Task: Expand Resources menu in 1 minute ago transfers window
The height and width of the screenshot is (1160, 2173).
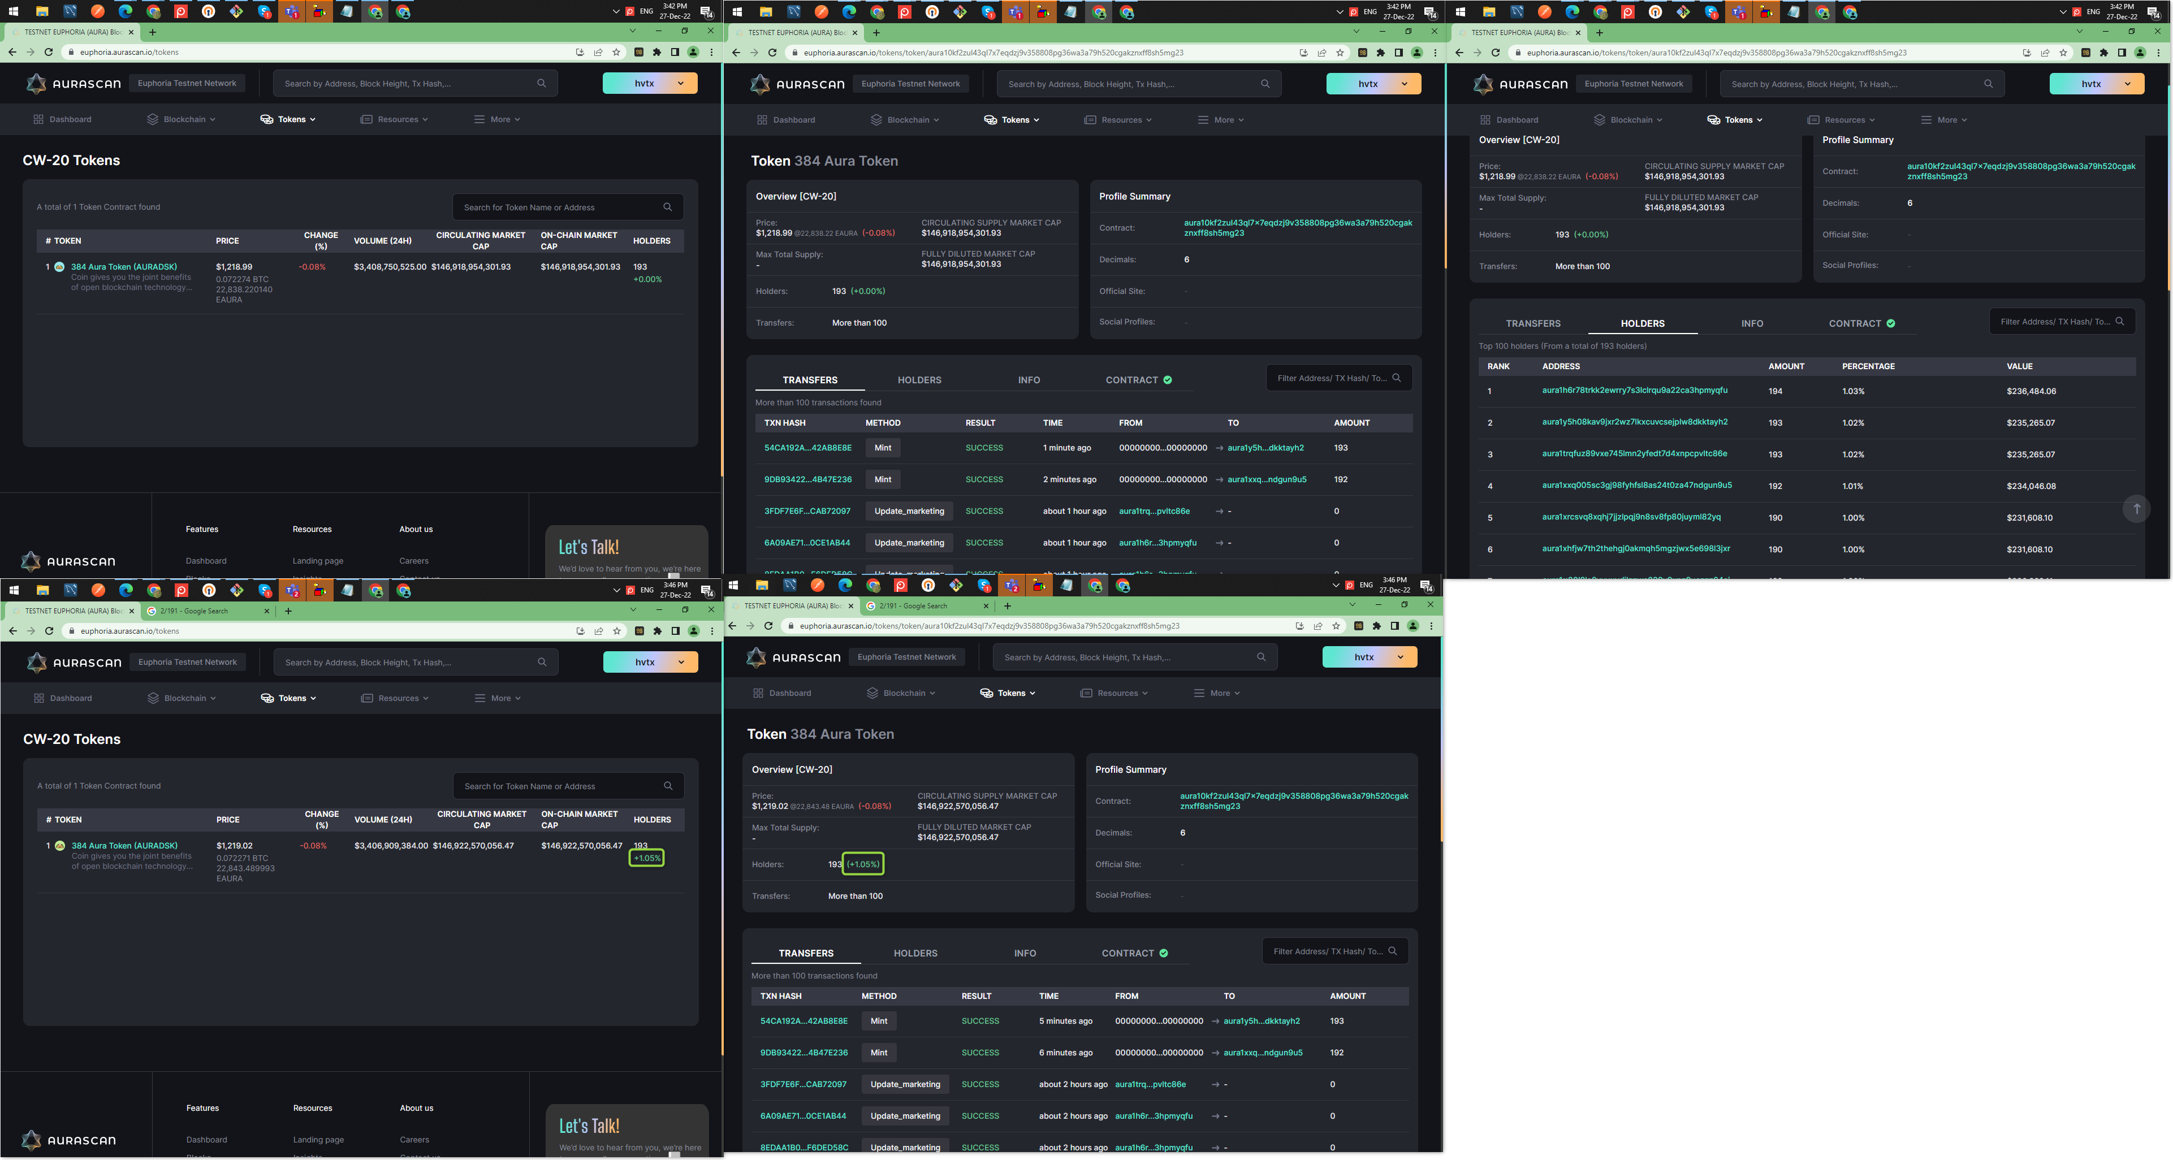Action: [x=1117, y=120]
